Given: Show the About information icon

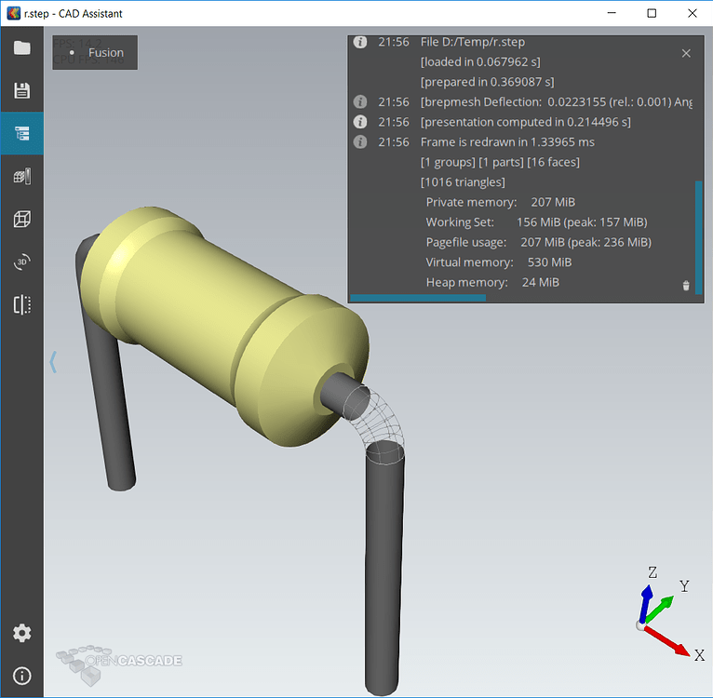Looking at the screenshot, I should click(21, 676).
